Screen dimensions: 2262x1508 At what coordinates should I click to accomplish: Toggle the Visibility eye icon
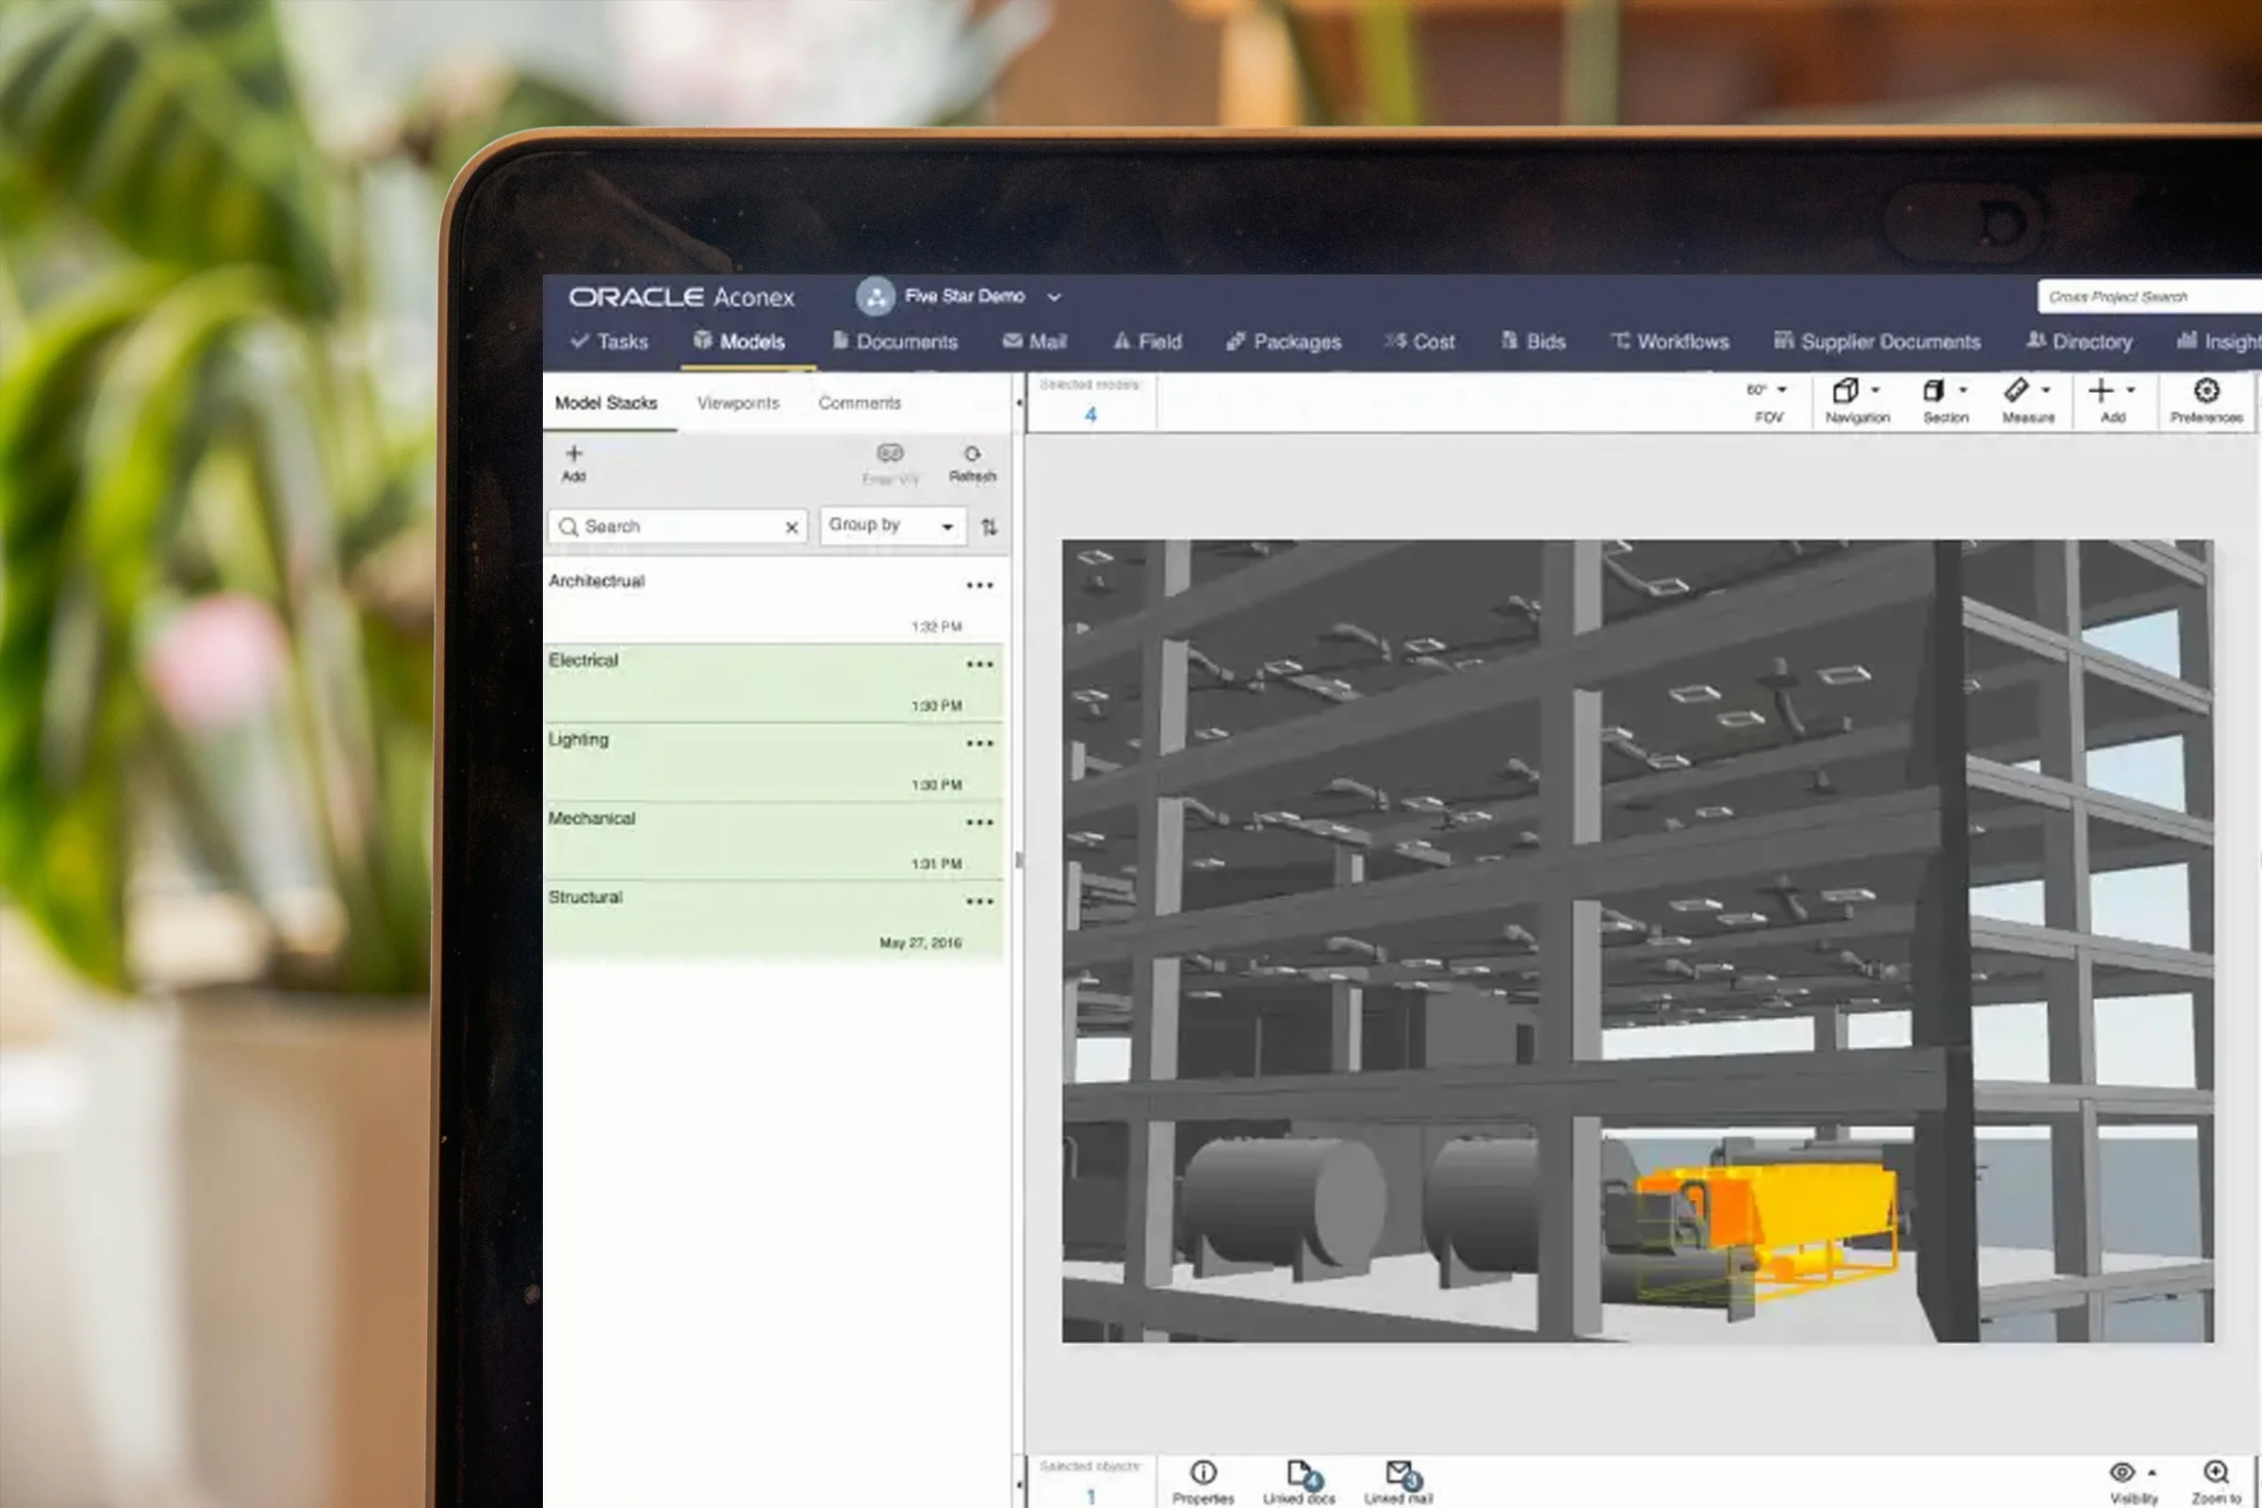(2123, 1472)
